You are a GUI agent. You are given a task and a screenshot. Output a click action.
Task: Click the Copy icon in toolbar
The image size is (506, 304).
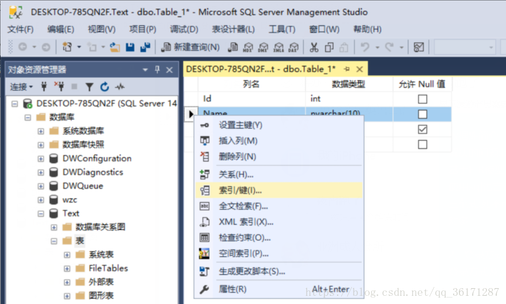[329, 48]
